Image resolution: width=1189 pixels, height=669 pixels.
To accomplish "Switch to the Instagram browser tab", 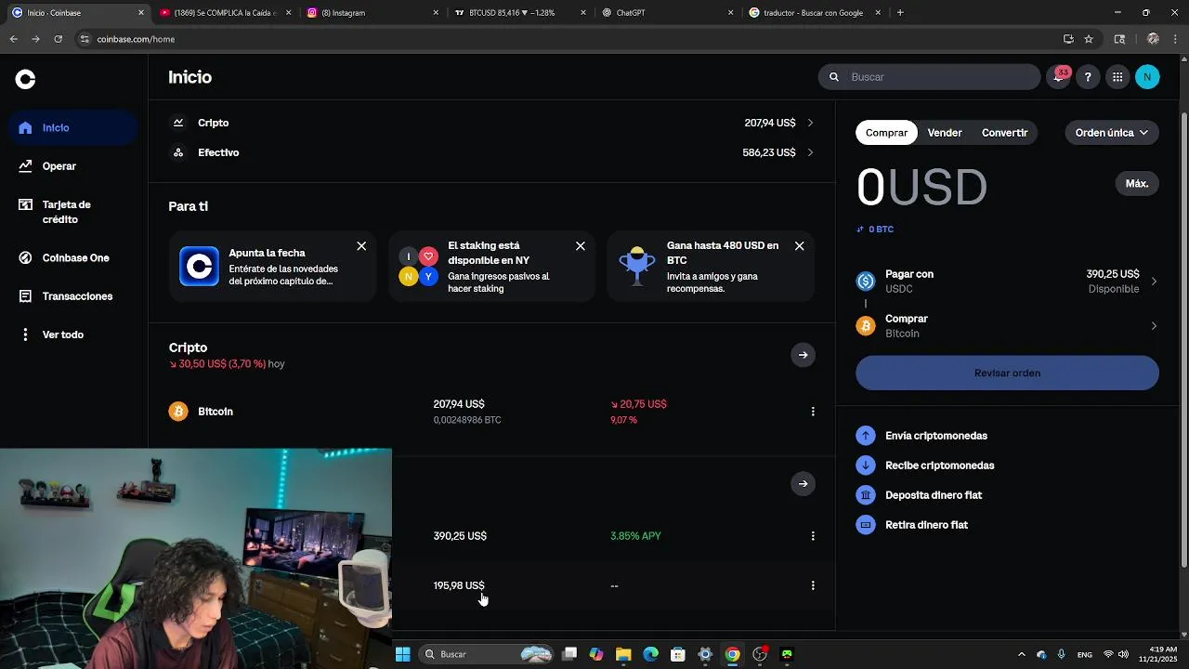I will tap(372, 13).
